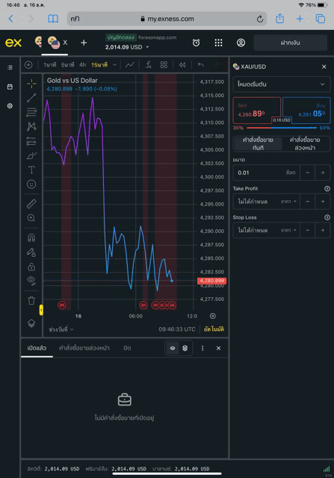The height and width of the screenshot is (478, 334).
Task: Select the ruler measure tool
Action: pyautogui.click(x=31, y=204)
